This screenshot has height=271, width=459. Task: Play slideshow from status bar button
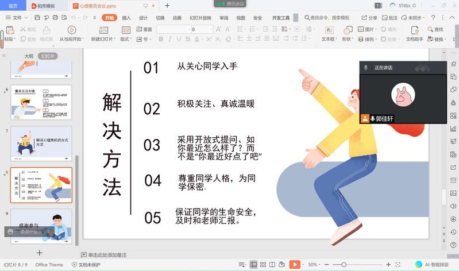tap(294, 265)
